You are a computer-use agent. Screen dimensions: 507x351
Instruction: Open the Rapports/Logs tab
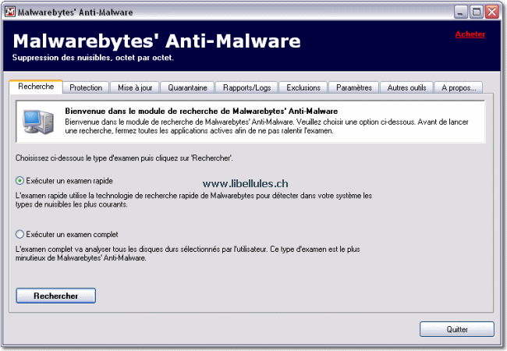[x=246, y=87]
